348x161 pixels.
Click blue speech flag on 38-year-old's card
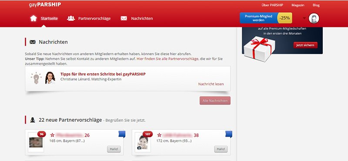(x=229, y=134)
